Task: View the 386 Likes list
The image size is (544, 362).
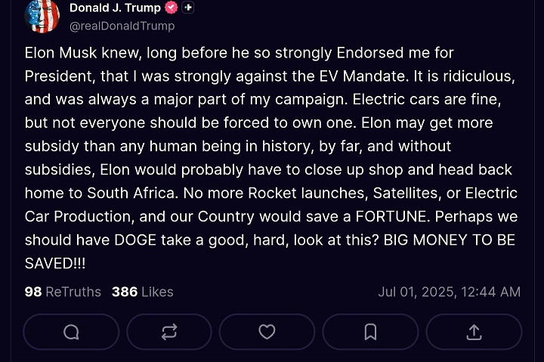Action: point(143,292)
